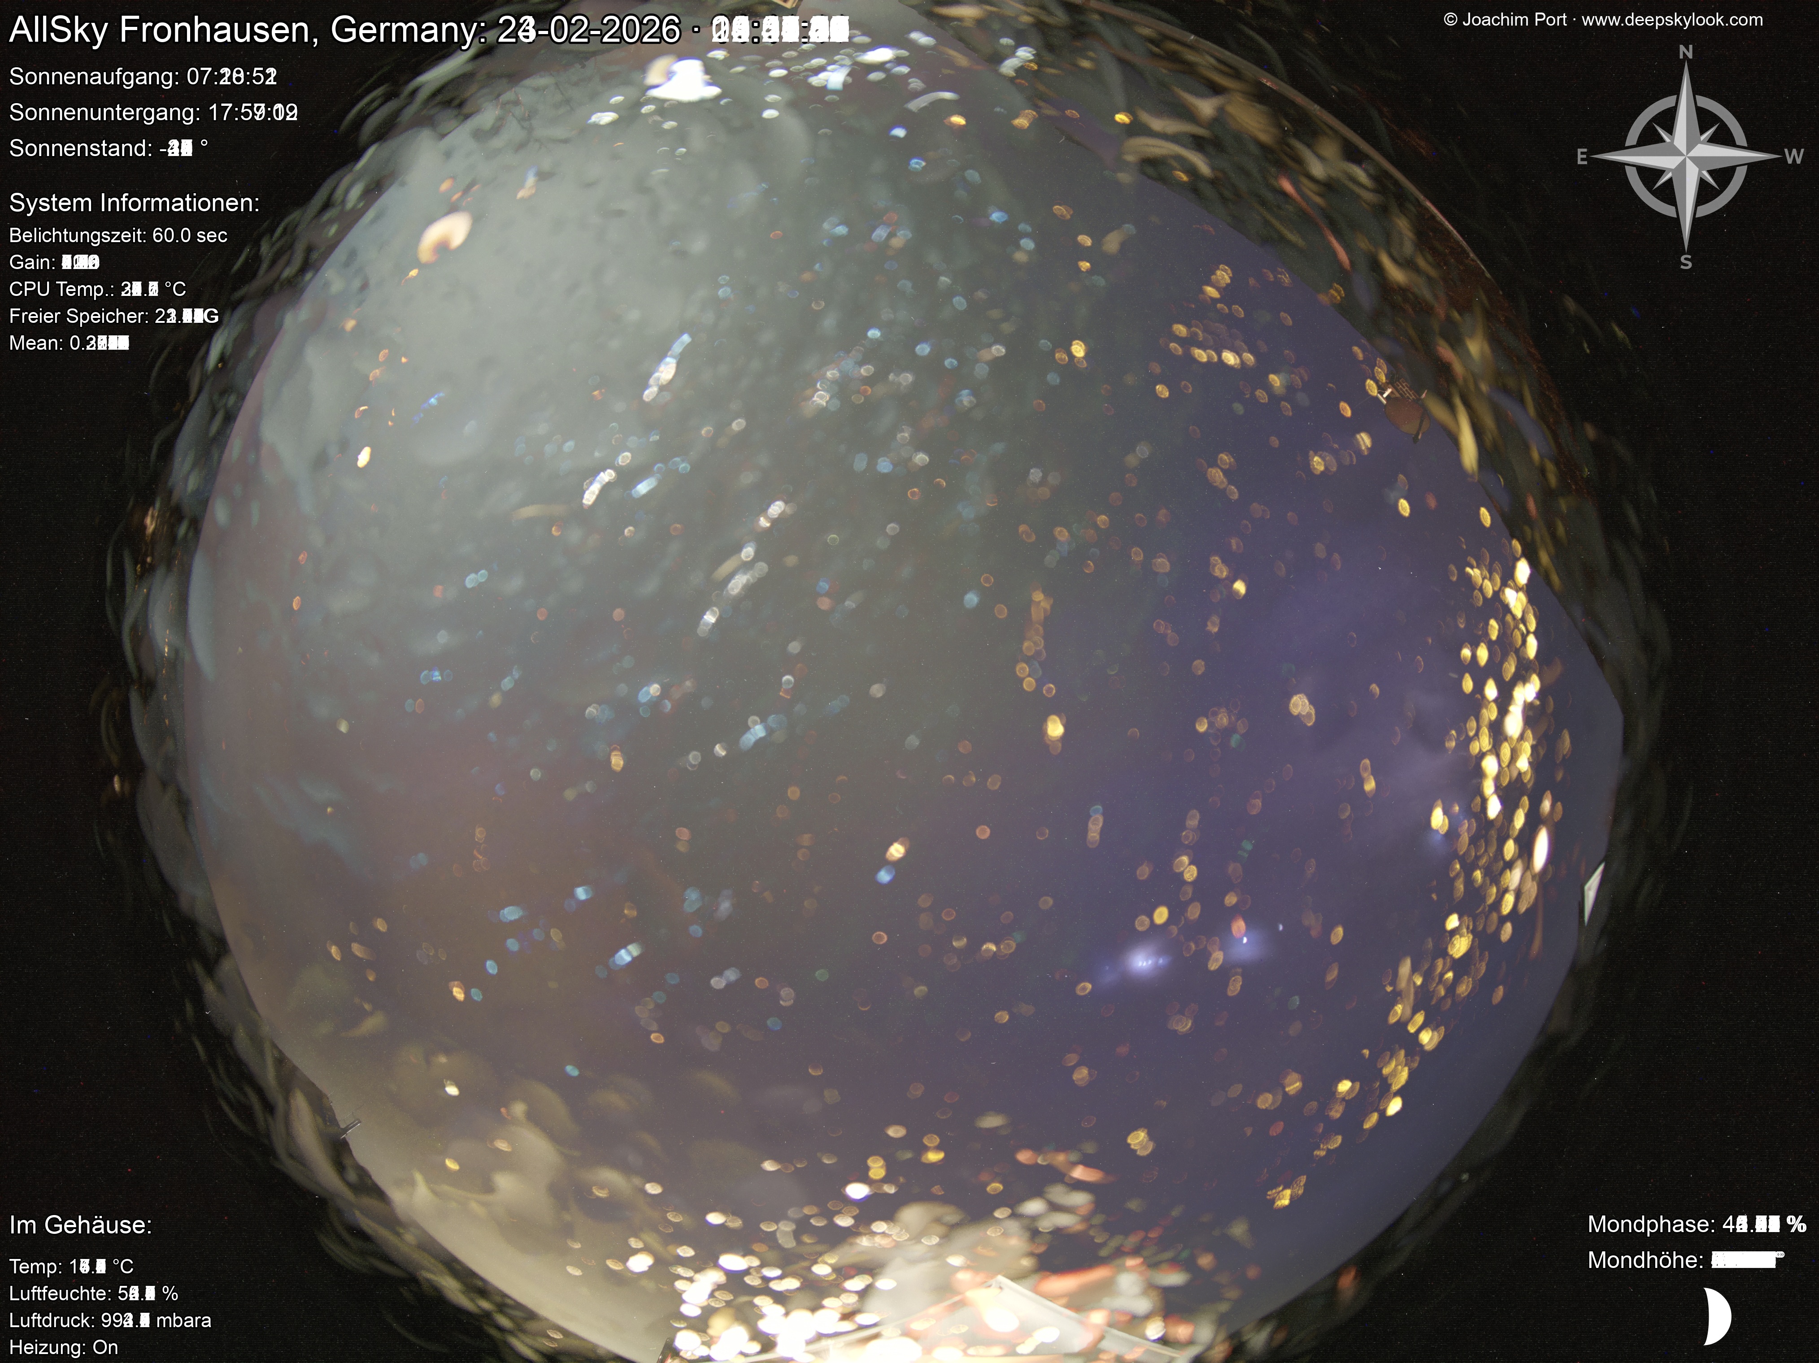Click the Sonnenstand sun altitude label
This screenshot has width=1819, height=1363.
tap(108, 148)
